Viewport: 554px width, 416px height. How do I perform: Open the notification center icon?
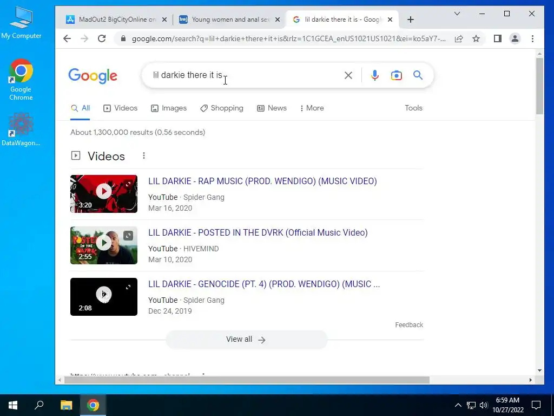[x=536, y=405]
